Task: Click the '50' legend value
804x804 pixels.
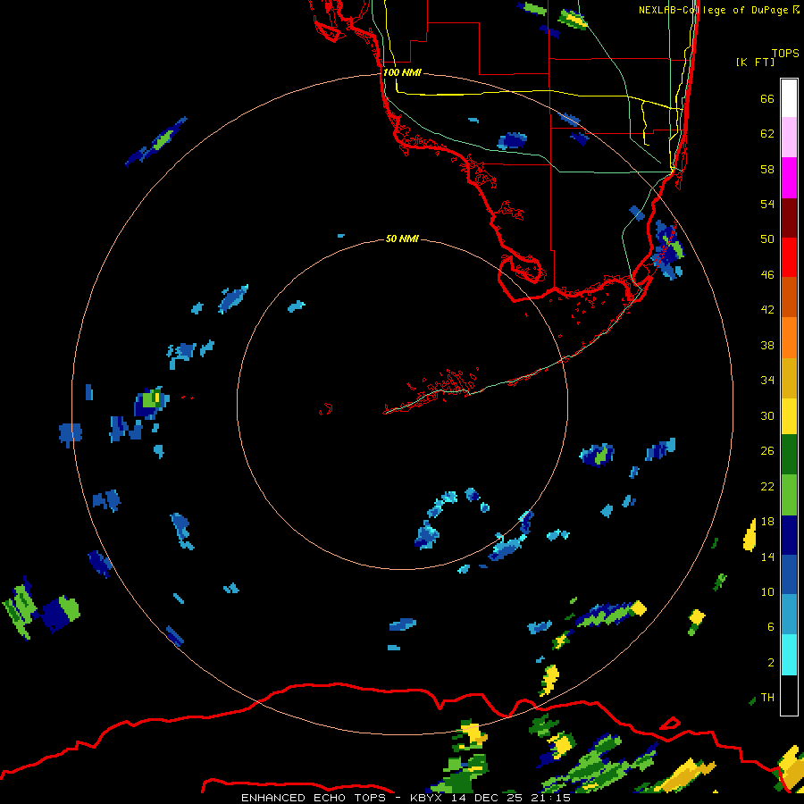Action: [x=767, y=239]
